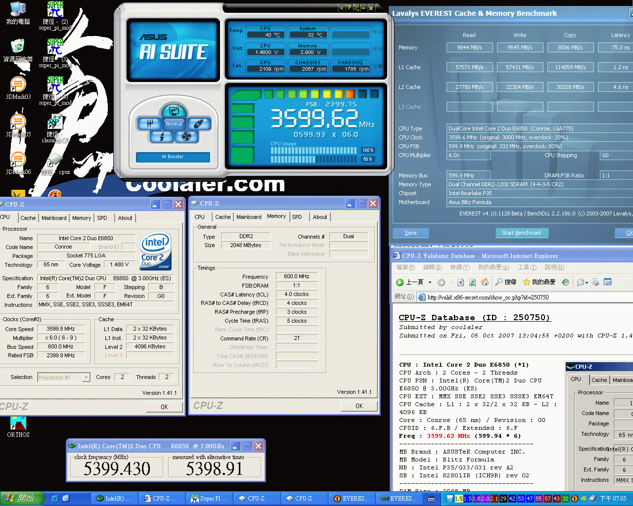Open IE History icon
The height and width of the screenshot is (506, 633).
(565, 282)
